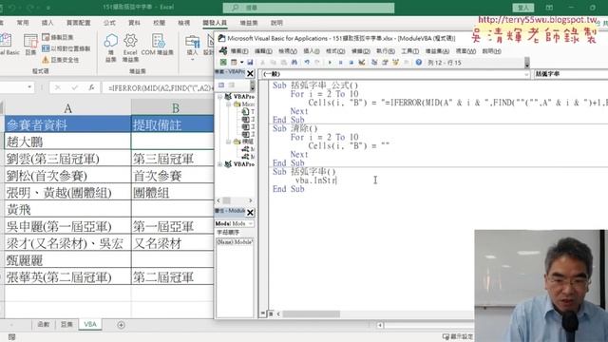Viewport: 608px width, 342px height.
Task: Click the Undo icon in the VBA toolbar
Action: [307, 63]
